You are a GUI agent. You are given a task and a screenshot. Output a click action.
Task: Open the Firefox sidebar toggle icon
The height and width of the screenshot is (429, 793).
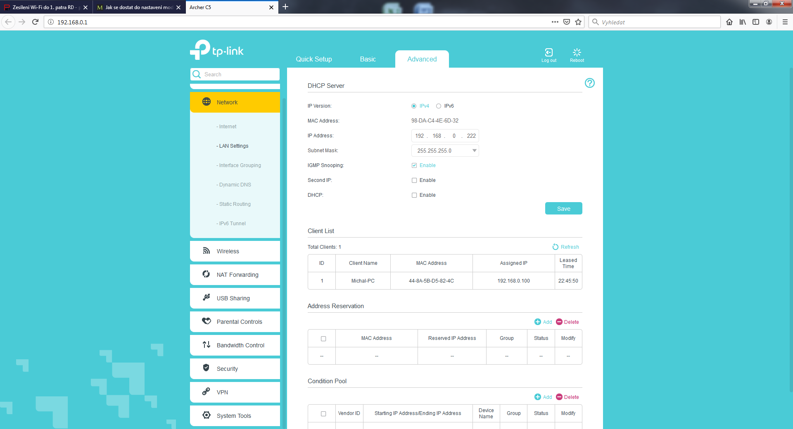pos(756,22)
